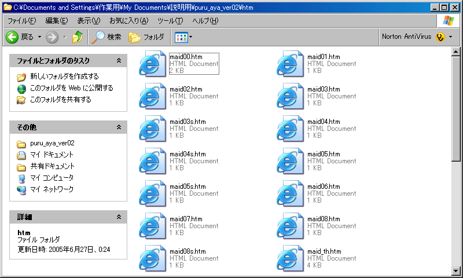Select the maid02.htm file icon

tap(153, 96)
